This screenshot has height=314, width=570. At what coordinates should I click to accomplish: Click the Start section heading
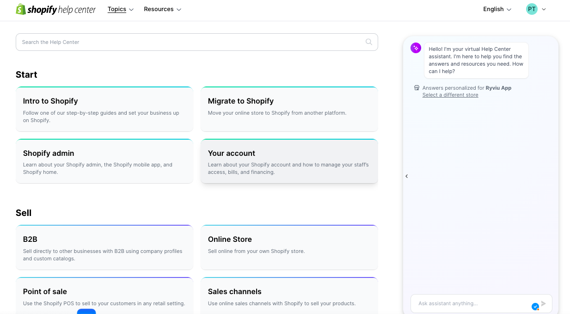click(x=26, y=74)
